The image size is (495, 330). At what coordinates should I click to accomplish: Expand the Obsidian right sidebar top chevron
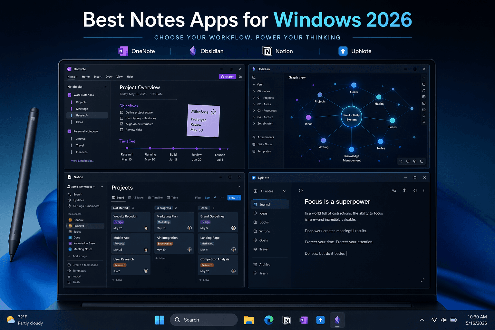(424, 77)
